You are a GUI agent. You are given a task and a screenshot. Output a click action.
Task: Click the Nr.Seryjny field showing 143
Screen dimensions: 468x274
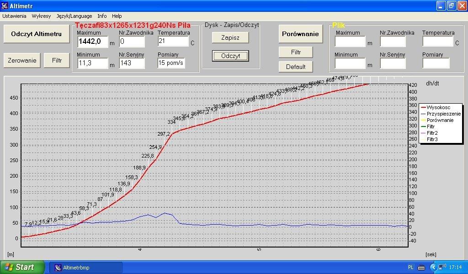[132, 63]
